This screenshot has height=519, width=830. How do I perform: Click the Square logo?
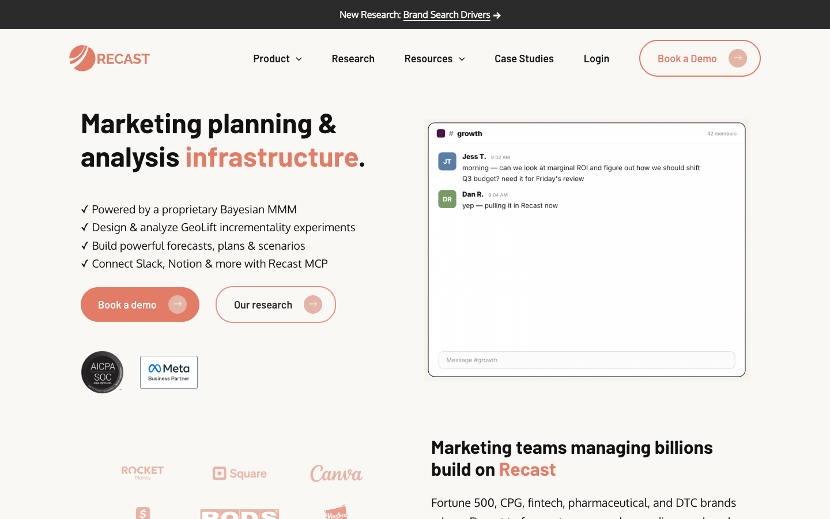240,473
